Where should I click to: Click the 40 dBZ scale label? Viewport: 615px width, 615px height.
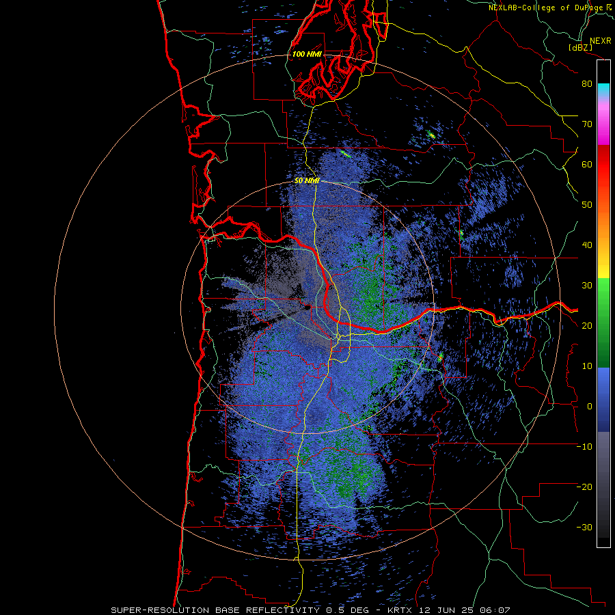click(587, 245)
